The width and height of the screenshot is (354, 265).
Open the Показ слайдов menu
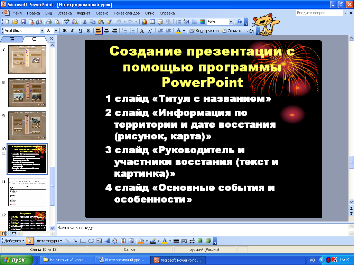point(127,13)
